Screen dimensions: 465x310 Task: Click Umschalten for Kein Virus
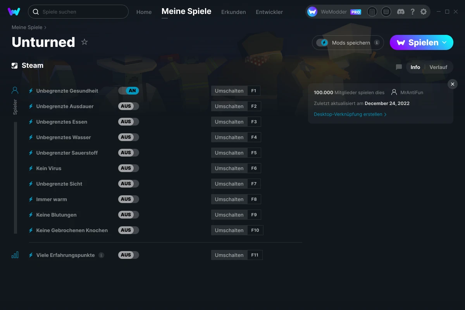pos(229,168)
